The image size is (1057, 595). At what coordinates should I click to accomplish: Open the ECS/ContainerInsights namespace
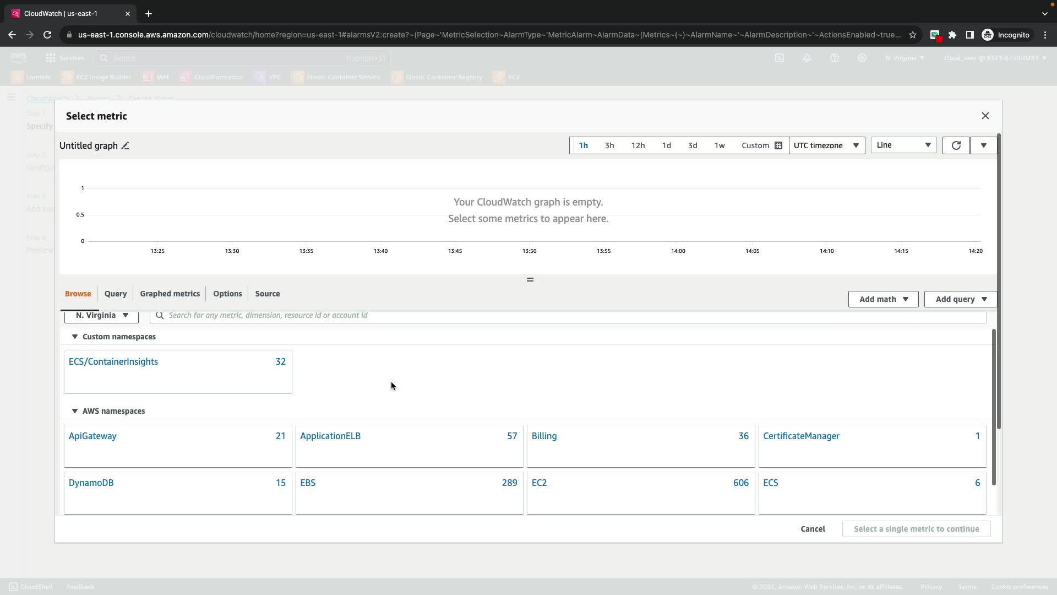(113, 362)
